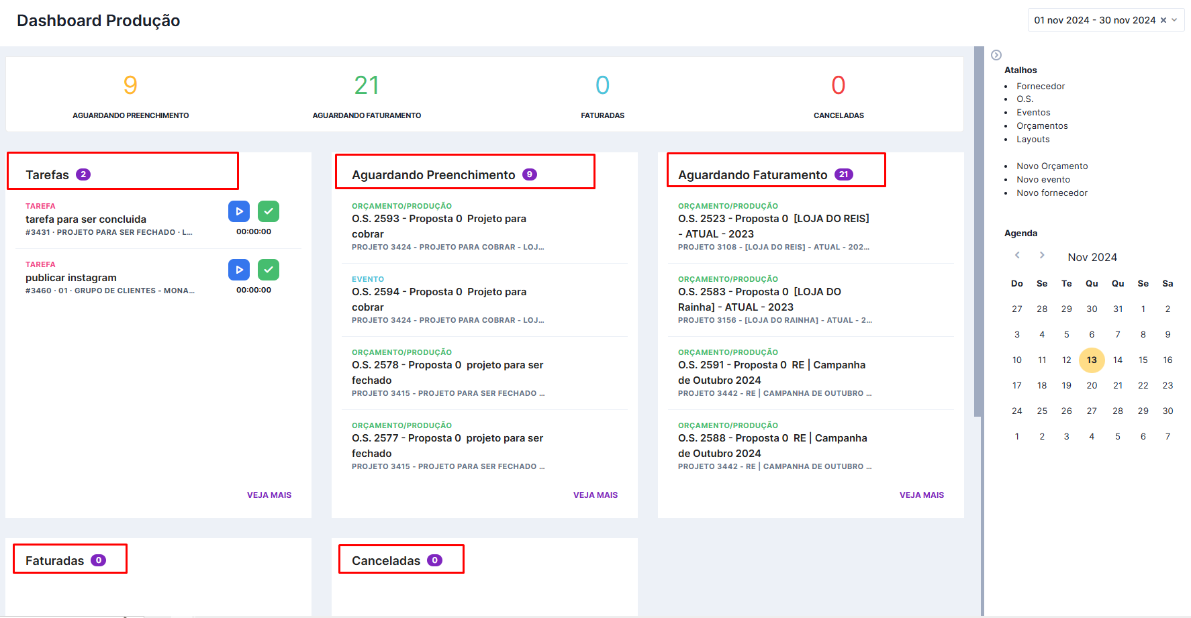This screenshot has height=618, width=1191.
Task: Open O.S. 2593 Projeto para cobrar
Action: (x=438, y=226)
